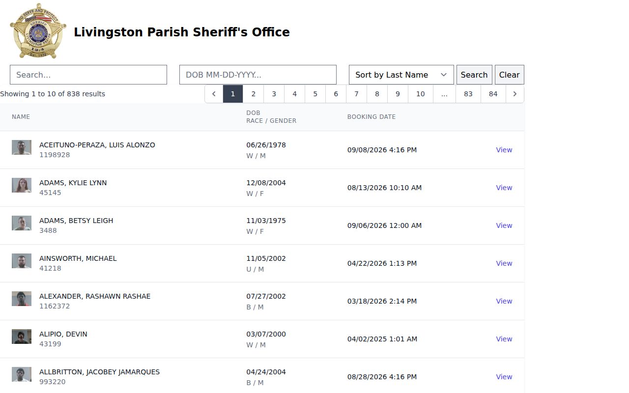This screenshot has width=629, height=393.
Task: View record for Ainsworth, Michael
Action: pyautogui.click(x=504, y=263)
